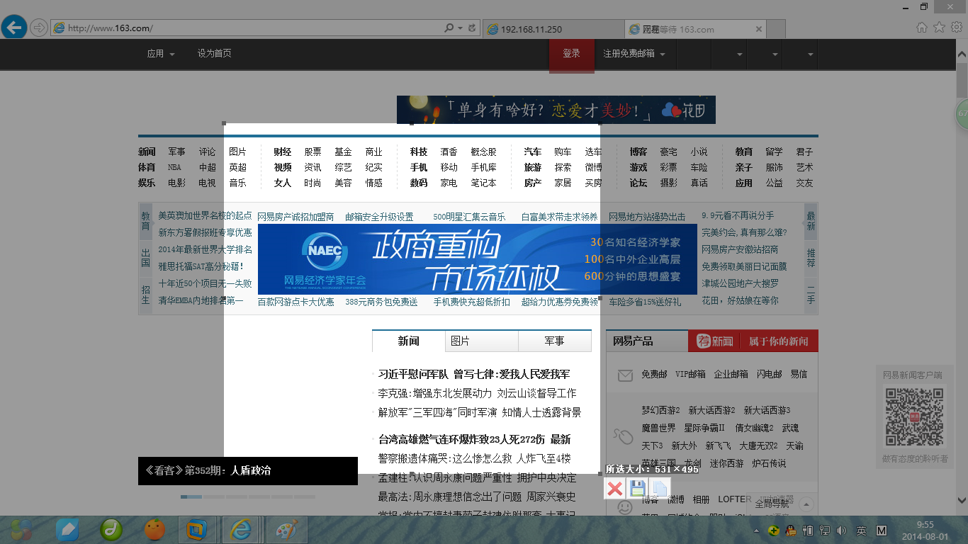
Task: Click the M input method tray icon
Action: click(882, 531)
